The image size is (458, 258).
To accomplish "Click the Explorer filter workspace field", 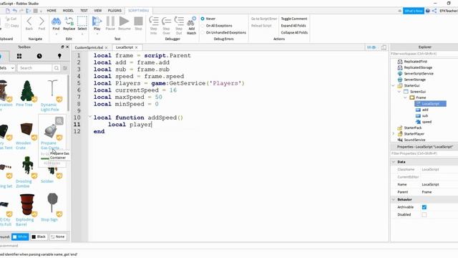I will tap(424, 54).
